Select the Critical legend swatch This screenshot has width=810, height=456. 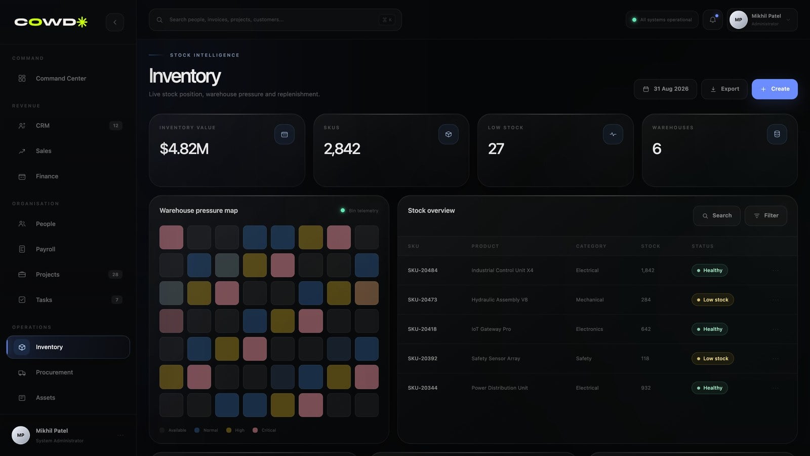pos(255,430)
